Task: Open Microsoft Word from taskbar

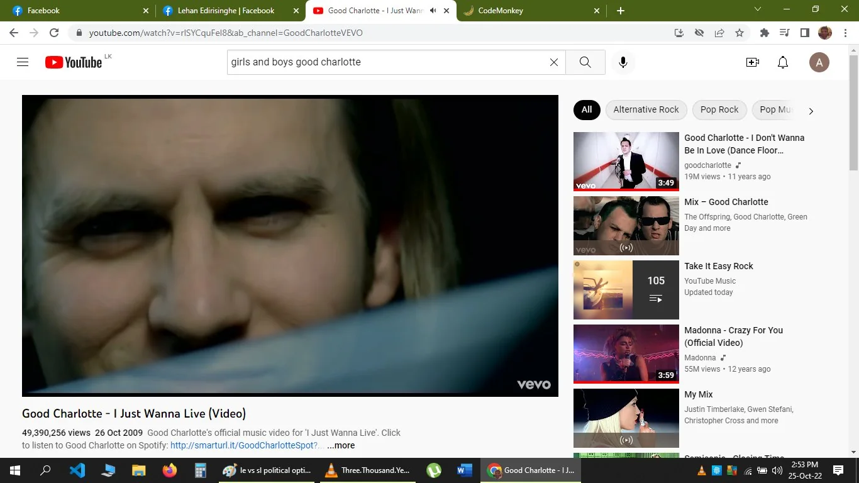Action: pos(465,470)
